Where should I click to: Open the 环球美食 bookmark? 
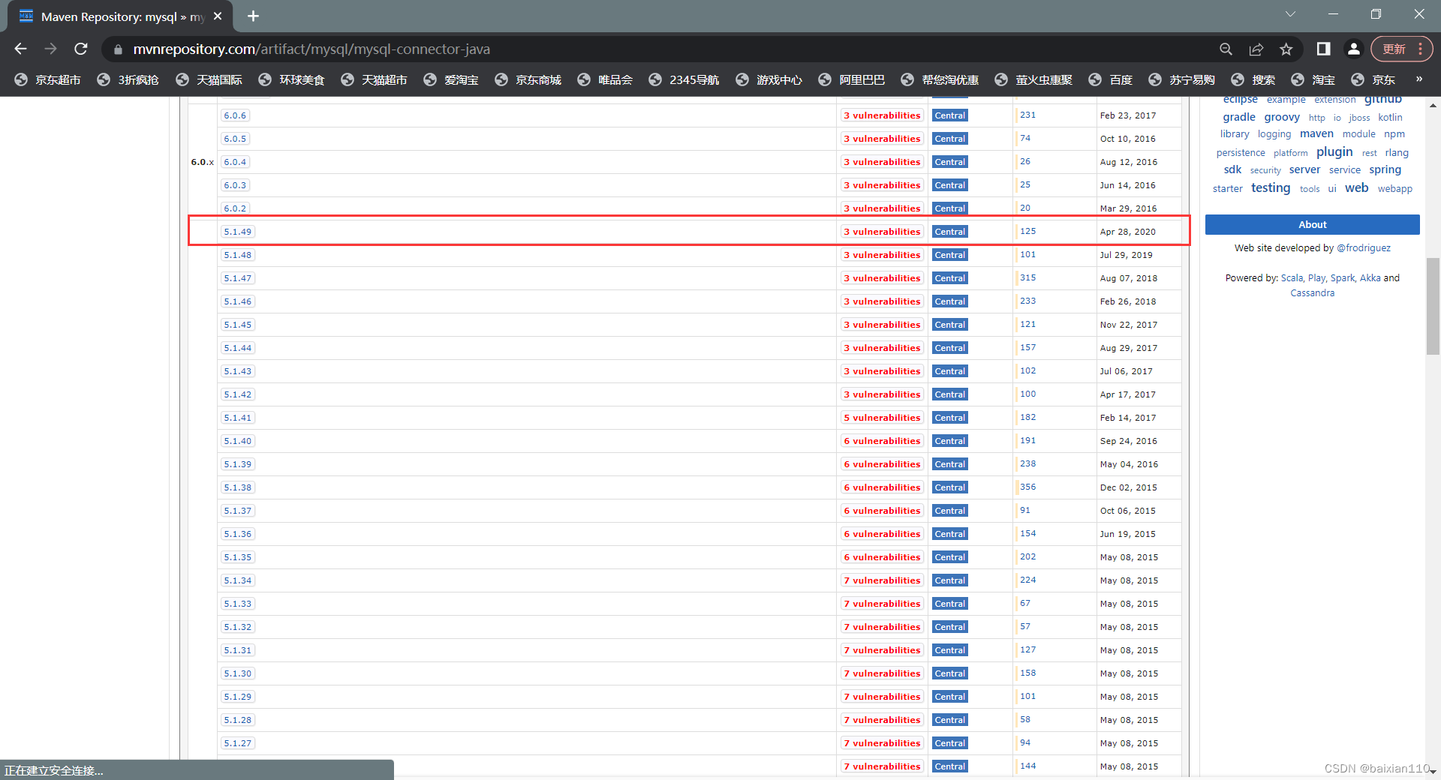[x=291, y=79]
